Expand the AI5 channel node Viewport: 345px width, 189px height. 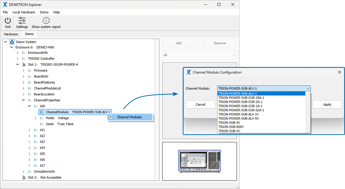point(29,154)
